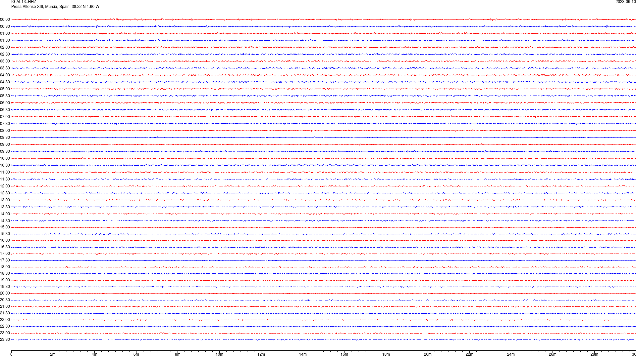
Task: Select the 19:00 trace time label
Action: pyautogui.click(x=5, y=280)
